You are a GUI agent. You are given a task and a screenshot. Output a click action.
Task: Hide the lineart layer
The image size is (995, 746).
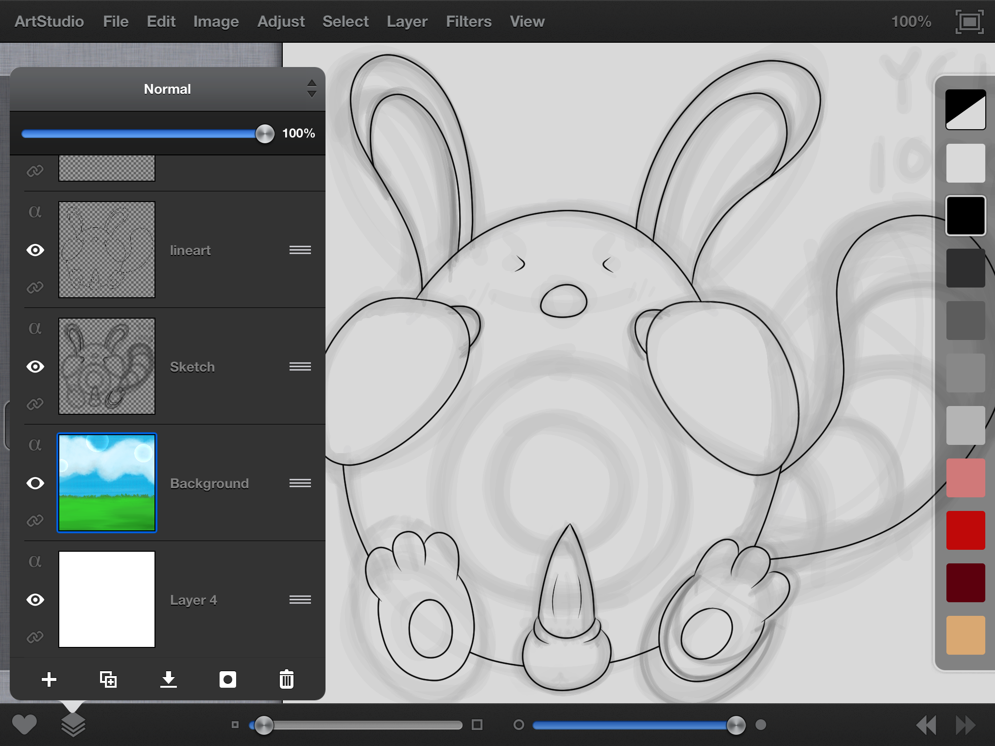35,250
